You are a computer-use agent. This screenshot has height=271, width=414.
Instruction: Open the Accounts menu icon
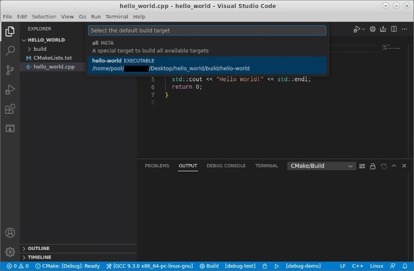tap(10, 232)
